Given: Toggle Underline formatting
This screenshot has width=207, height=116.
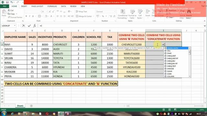Looking at the screenshot, I should 33,16.
